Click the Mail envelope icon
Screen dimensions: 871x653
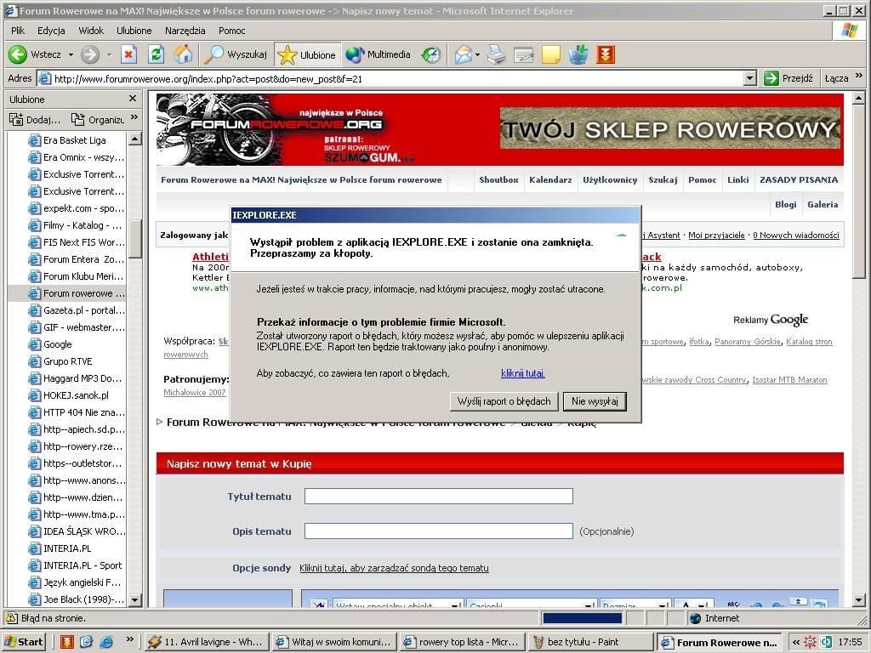coord(463,54)
